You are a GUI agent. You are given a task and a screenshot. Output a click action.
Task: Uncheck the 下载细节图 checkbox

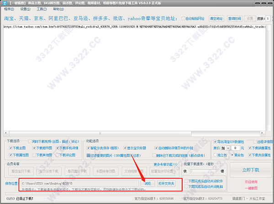point(34,148)
